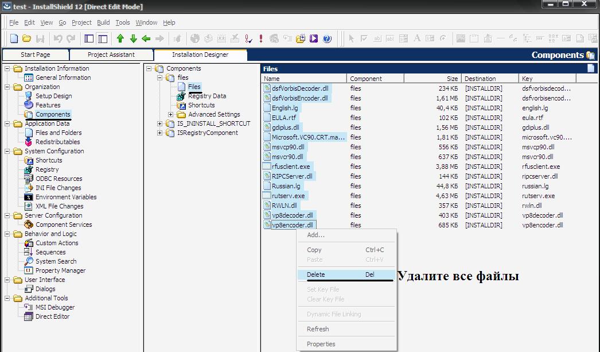This screenshot has height=352, width=600.
Task: Click the green Up arrow toolbar icon
Action: click(120, 38)
